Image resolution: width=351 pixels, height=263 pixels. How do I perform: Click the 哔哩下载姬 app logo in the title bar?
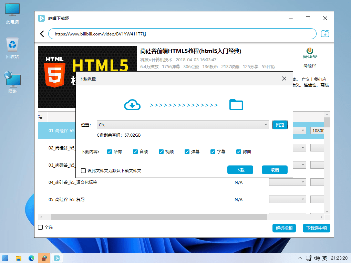pos(41,18)
